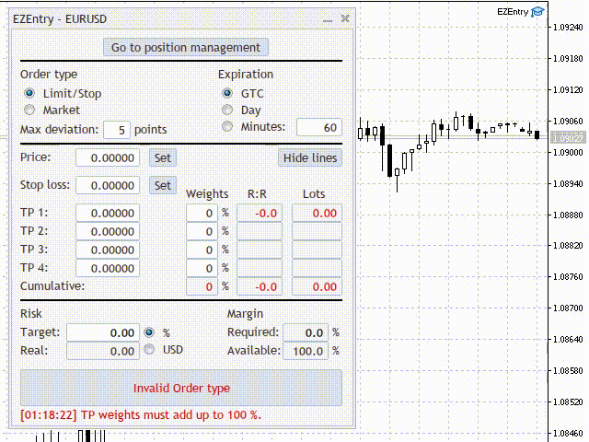Click the Stop loss input field

(108, 185)
